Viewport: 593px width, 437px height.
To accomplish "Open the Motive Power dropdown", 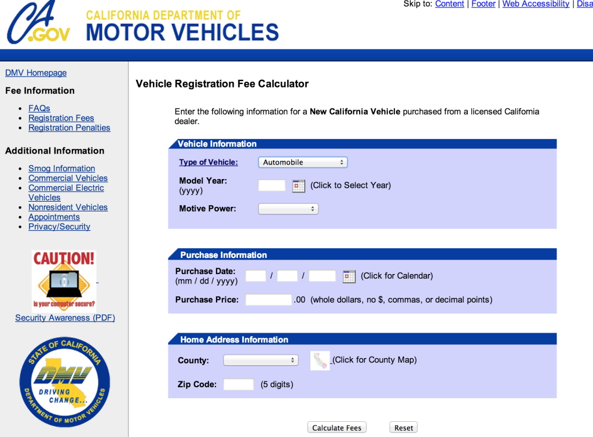I will 288,209.
